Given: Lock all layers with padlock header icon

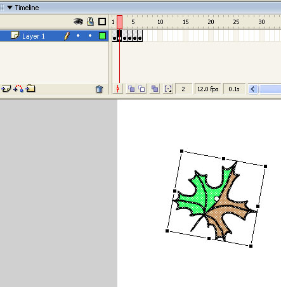Looking at the screenshot, I should tap(90, 22).
